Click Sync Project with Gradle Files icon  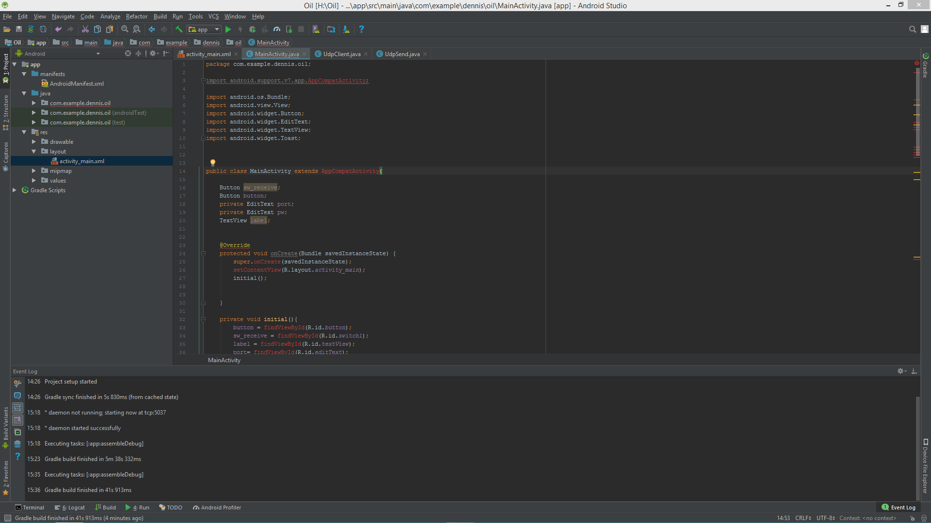click(x=31, y=30)
